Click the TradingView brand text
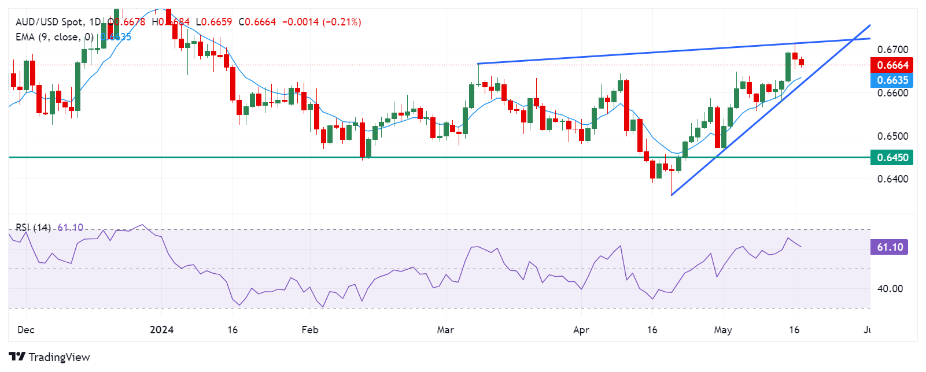 click(x=59, y=357)
